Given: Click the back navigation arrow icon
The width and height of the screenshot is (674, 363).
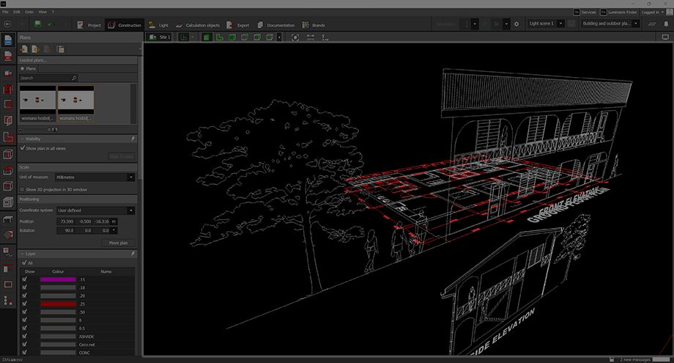Looking at the screenshot, I should 8,24.
